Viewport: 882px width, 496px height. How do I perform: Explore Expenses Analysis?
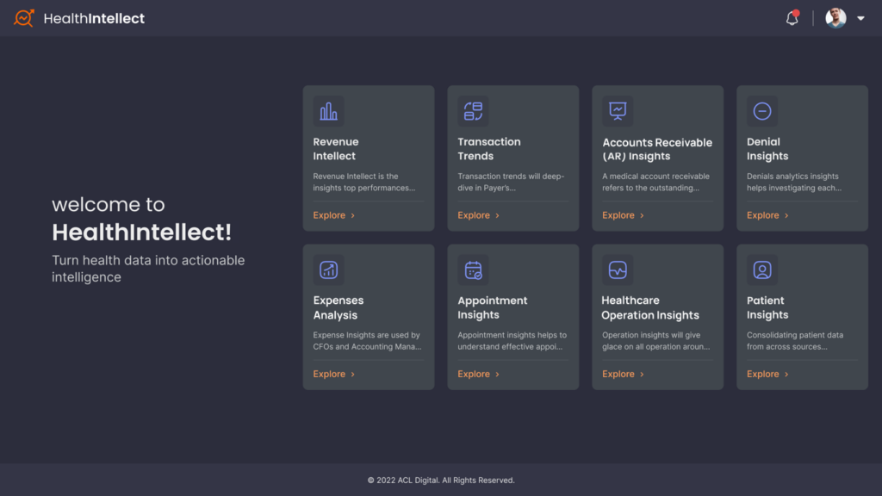pyautogui.click(x=334, y=374)
